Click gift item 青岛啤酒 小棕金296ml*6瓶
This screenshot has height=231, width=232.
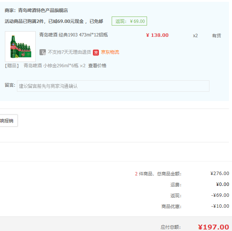coord(51,65)
